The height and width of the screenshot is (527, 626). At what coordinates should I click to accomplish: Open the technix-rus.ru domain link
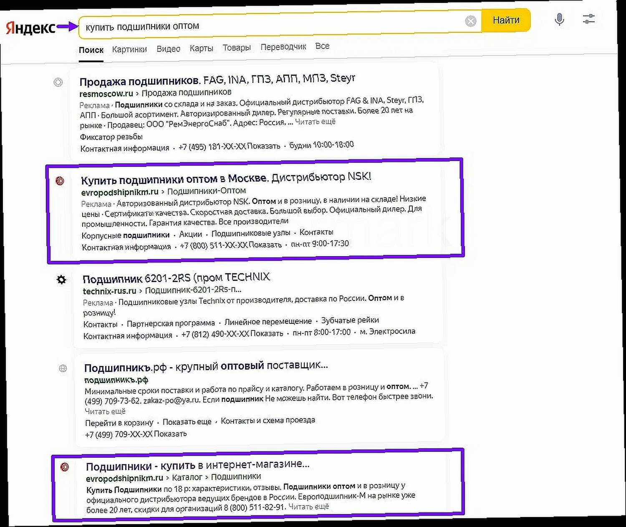[109, 291]
